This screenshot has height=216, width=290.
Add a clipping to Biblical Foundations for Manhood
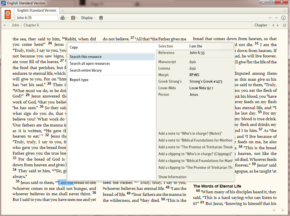tap(196, 161)
